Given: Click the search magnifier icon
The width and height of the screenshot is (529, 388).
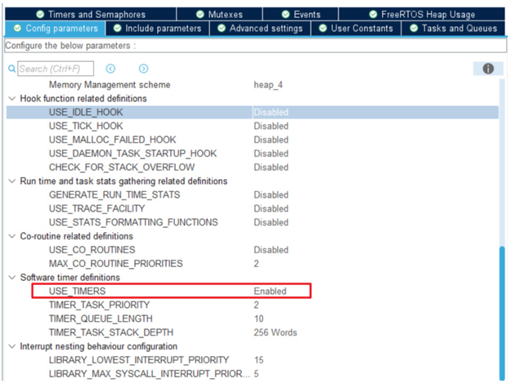Looking at the screenshot, I should (x=11, y=69).
